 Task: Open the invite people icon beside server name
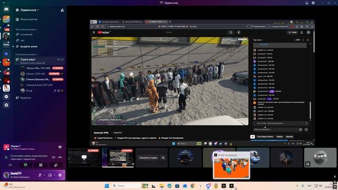[x=62, y=10]
